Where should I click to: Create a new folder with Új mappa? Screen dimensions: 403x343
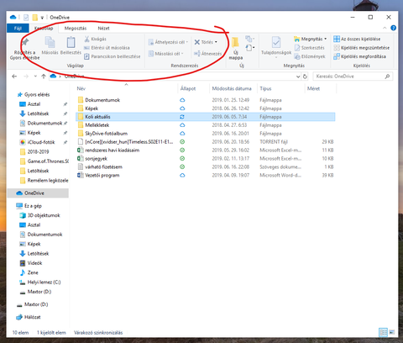tap(236, 48)
